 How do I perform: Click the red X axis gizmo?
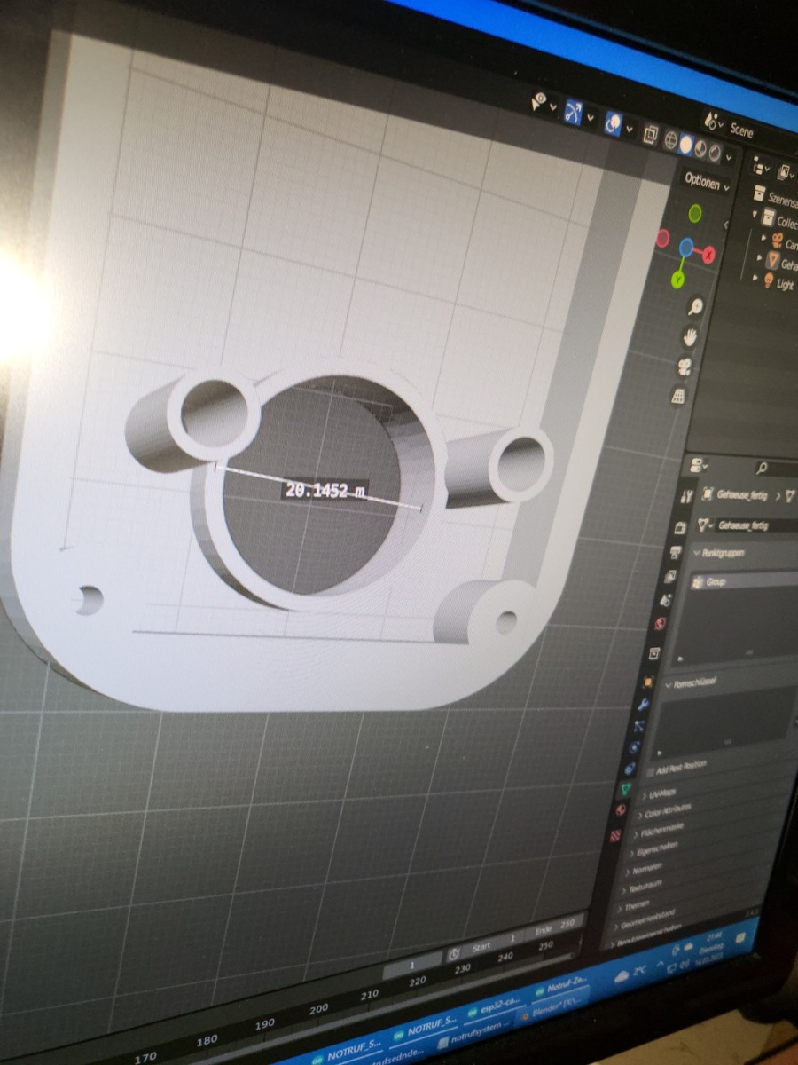[708, 255]
